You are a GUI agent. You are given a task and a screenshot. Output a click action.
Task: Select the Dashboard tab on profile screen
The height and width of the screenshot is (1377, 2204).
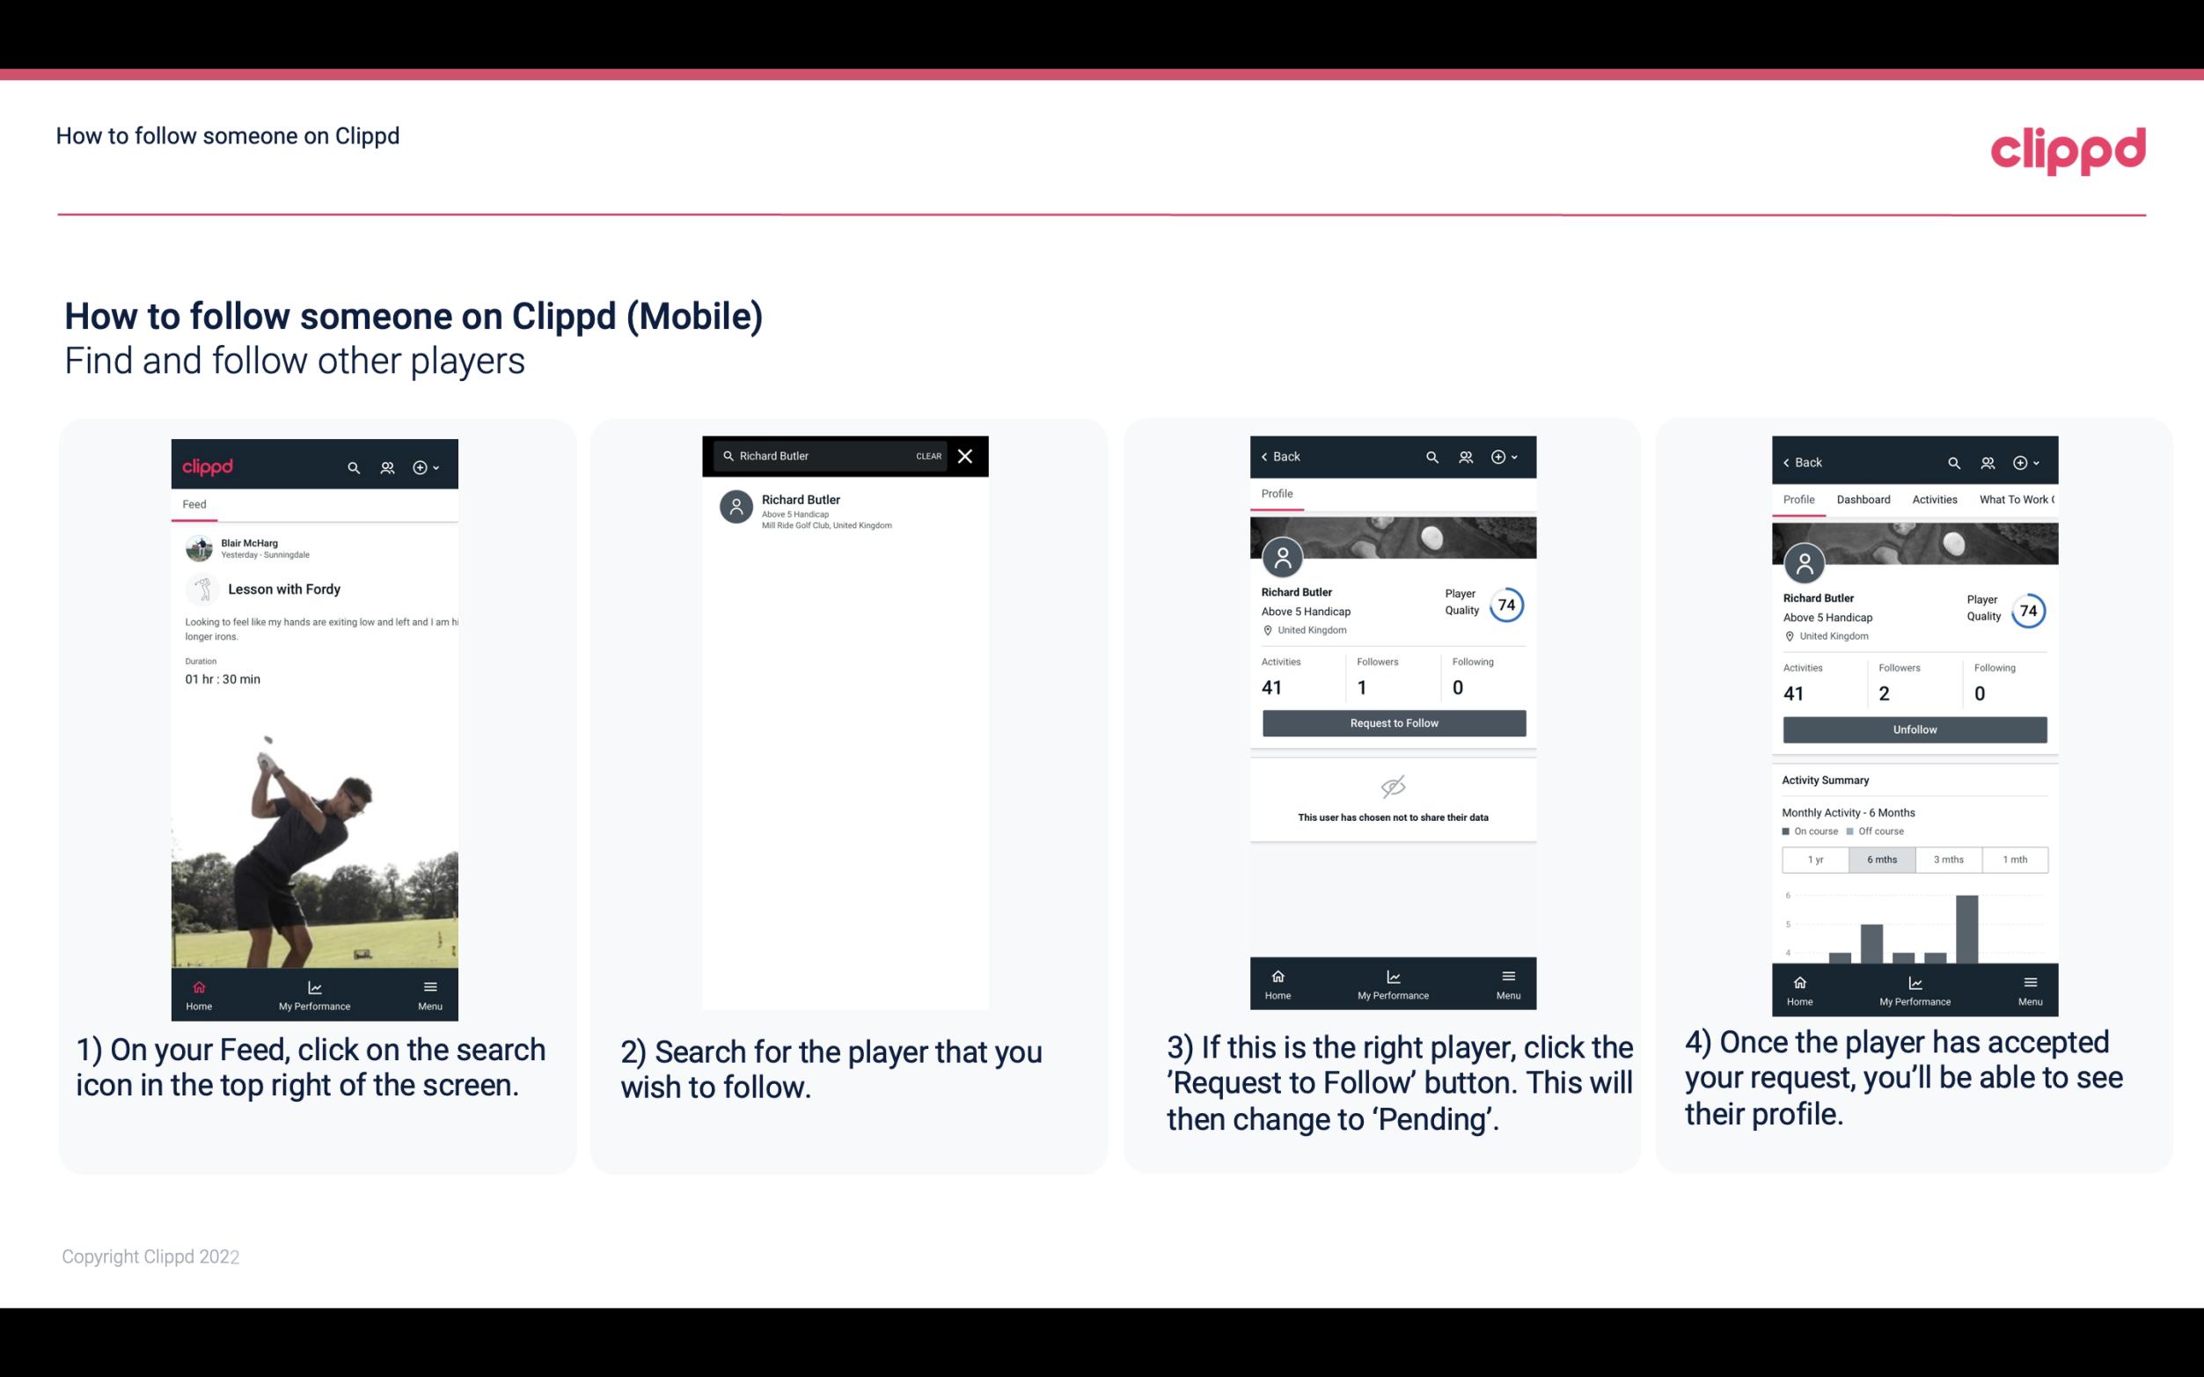coord(1864,500)
